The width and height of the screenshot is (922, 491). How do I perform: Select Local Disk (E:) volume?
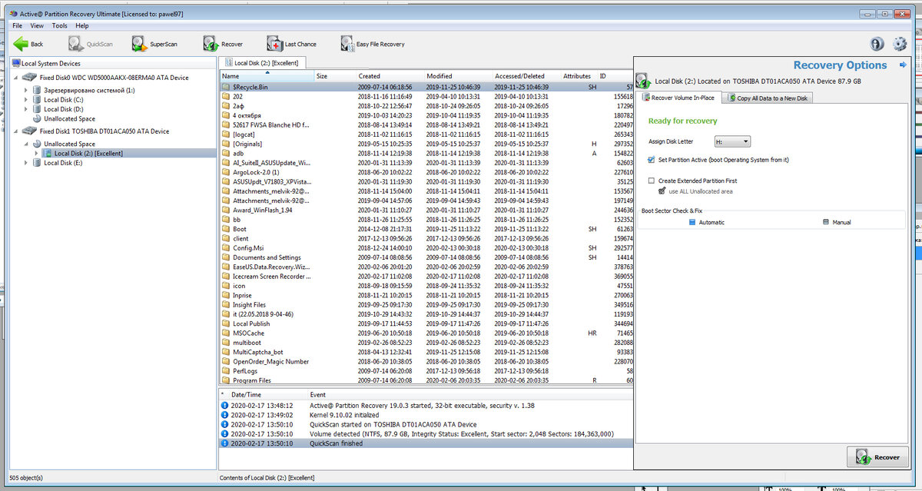(x=63, y=163)
